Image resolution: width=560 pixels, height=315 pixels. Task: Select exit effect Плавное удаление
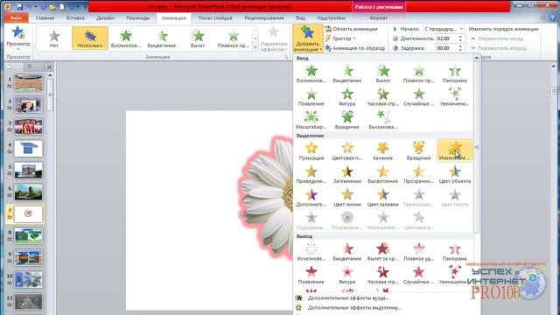pyautogui.click(x=418, y=252)
